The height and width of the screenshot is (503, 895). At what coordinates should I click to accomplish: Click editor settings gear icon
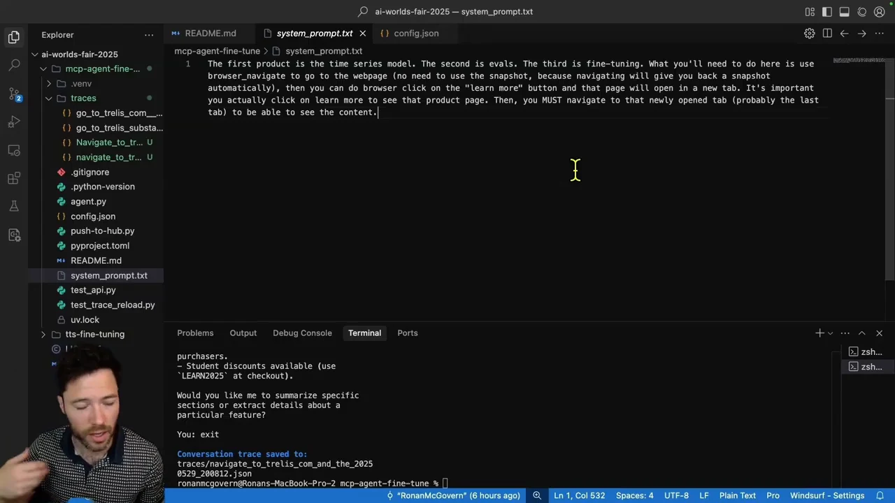(x=810, y=34)
